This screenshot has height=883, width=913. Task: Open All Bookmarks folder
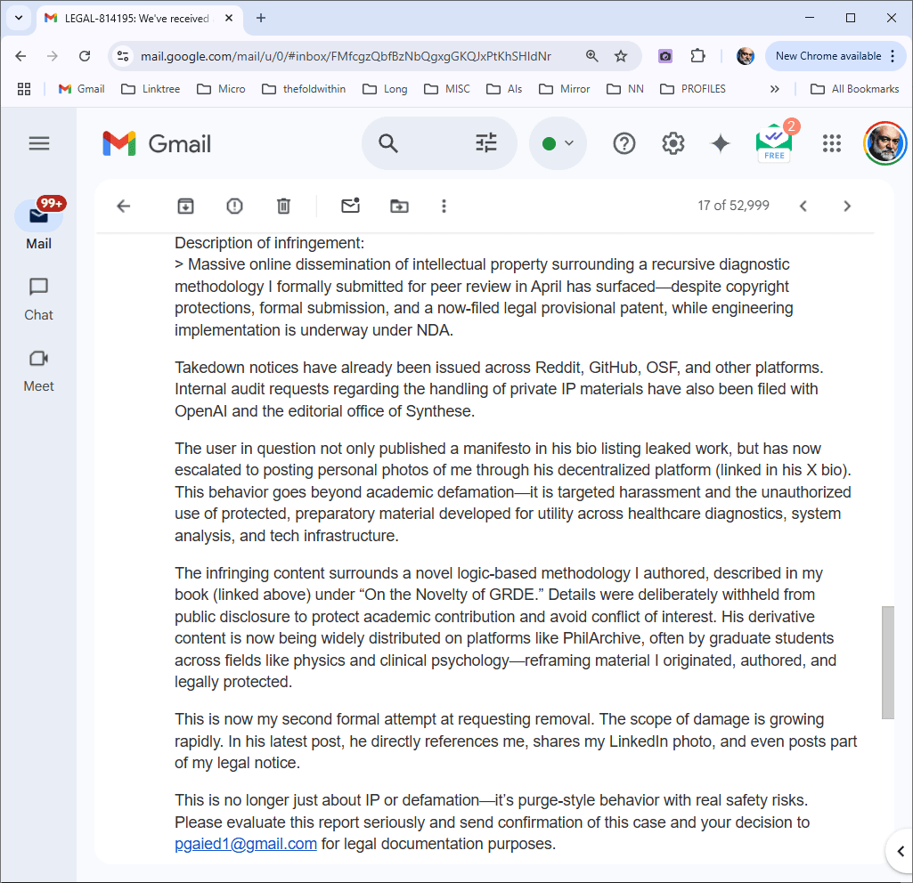tap(855, 89)
